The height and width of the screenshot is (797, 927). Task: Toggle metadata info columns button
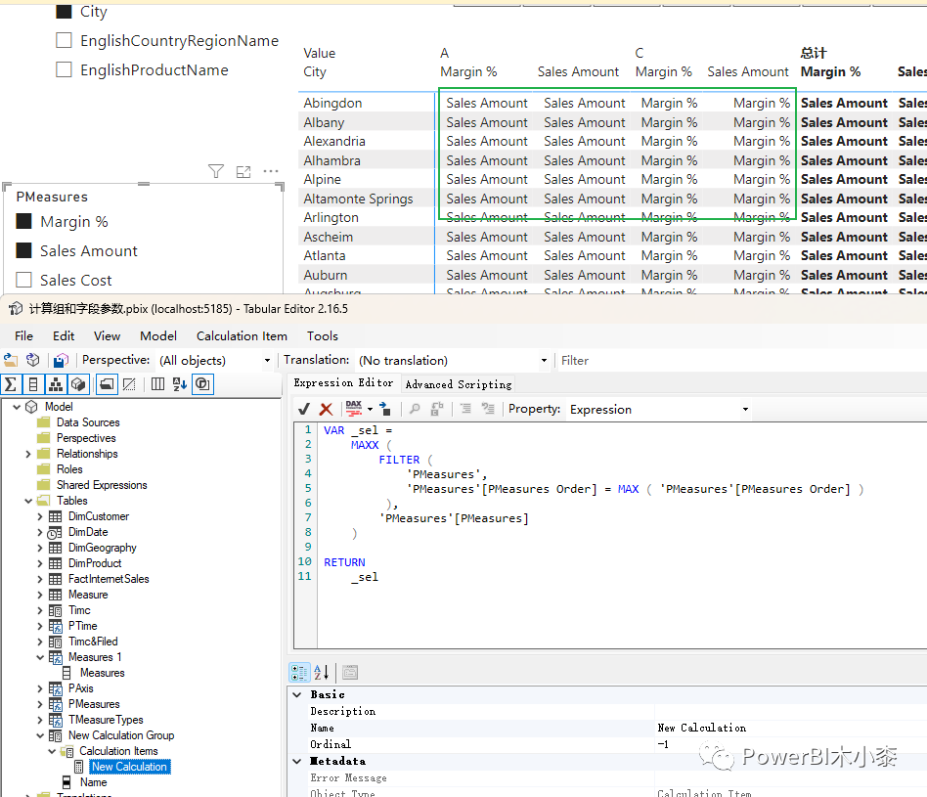pos(157,385)
